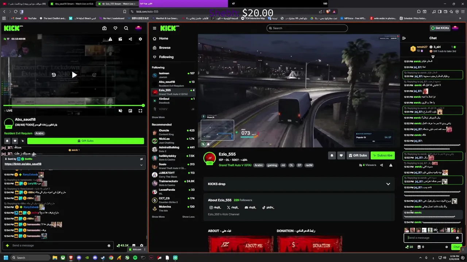Click the Resident Evil Requiem category link
Screen dimensions: 467x262
tap(18, 133)
